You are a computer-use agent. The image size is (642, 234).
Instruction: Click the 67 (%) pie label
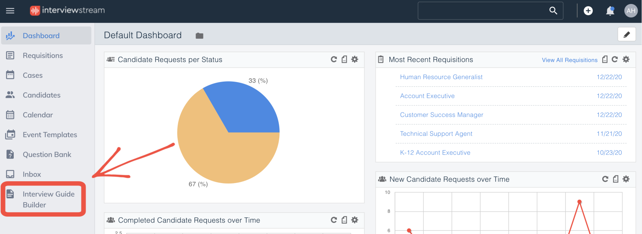198,184
